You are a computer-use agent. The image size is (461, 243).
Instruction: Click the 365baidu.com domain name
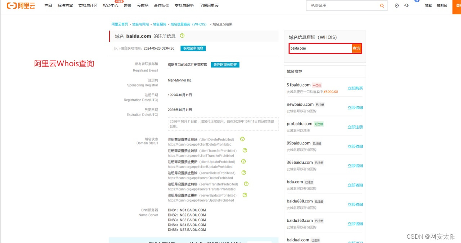tap(300, 162)
